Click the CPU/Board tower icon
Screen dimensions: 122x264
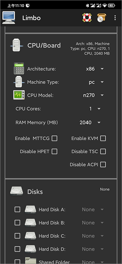[16, 45]
